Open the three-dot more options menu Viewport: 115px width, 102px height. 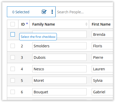[52, 12]
